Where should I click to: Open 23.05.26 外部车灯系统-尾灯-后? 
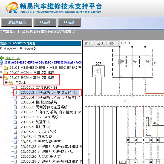click(x=47, y=151)
